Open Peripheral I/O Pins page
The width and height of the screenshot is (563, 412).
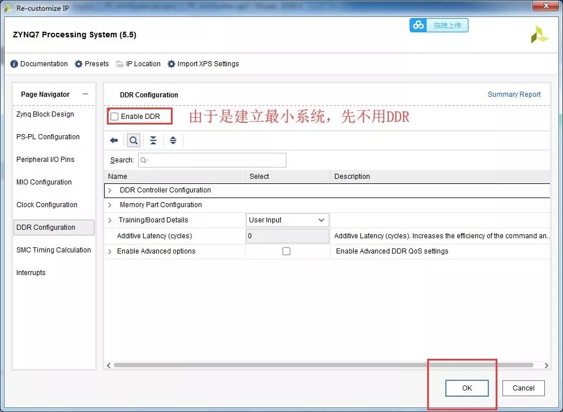(x=45, y=160)
